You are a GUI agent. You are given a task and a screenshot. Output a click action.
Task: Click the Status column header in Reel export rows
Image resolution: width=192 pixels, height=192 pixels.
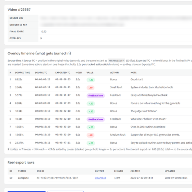(x=22, y=171)
